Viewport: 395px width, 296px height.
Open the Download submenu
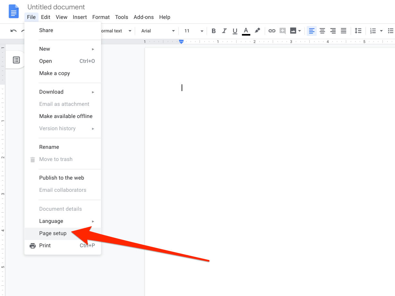coord(51,92)
